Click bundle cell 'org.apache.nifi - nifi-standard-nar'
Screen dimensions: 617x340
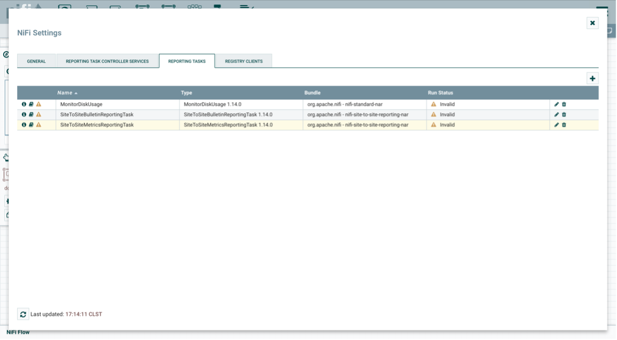coord(365,104)
